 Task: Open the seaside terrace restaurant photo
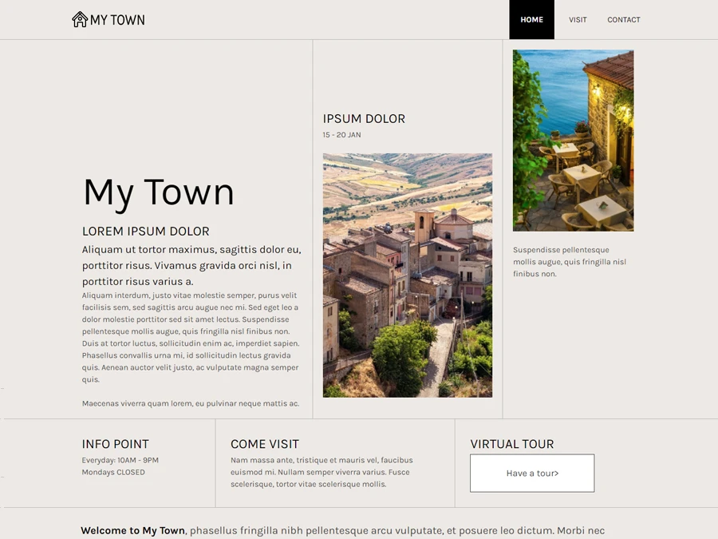pyautogui.click(x=573, y=141)
